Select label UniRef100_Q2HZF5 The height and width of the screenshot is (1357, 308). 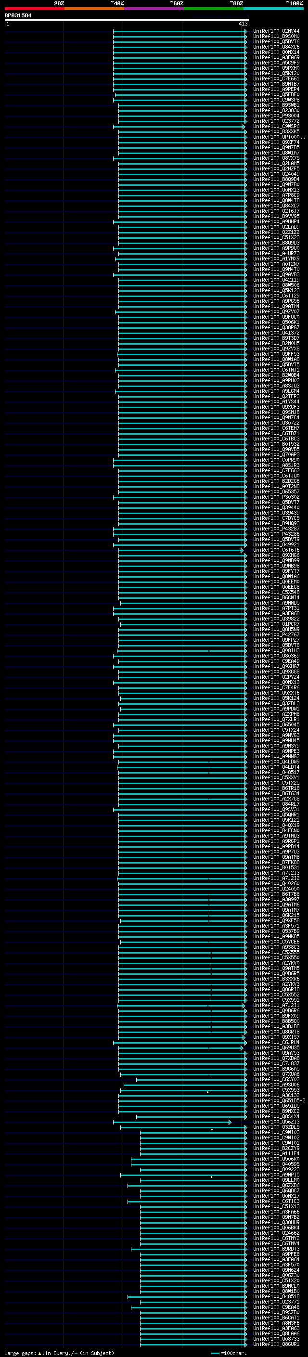click(276, 168)
